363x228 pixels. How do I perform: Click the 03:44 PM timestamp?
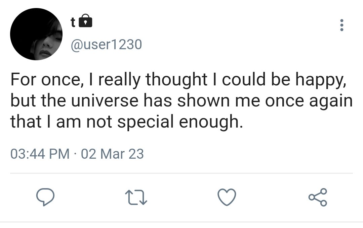tap(40, 154)
